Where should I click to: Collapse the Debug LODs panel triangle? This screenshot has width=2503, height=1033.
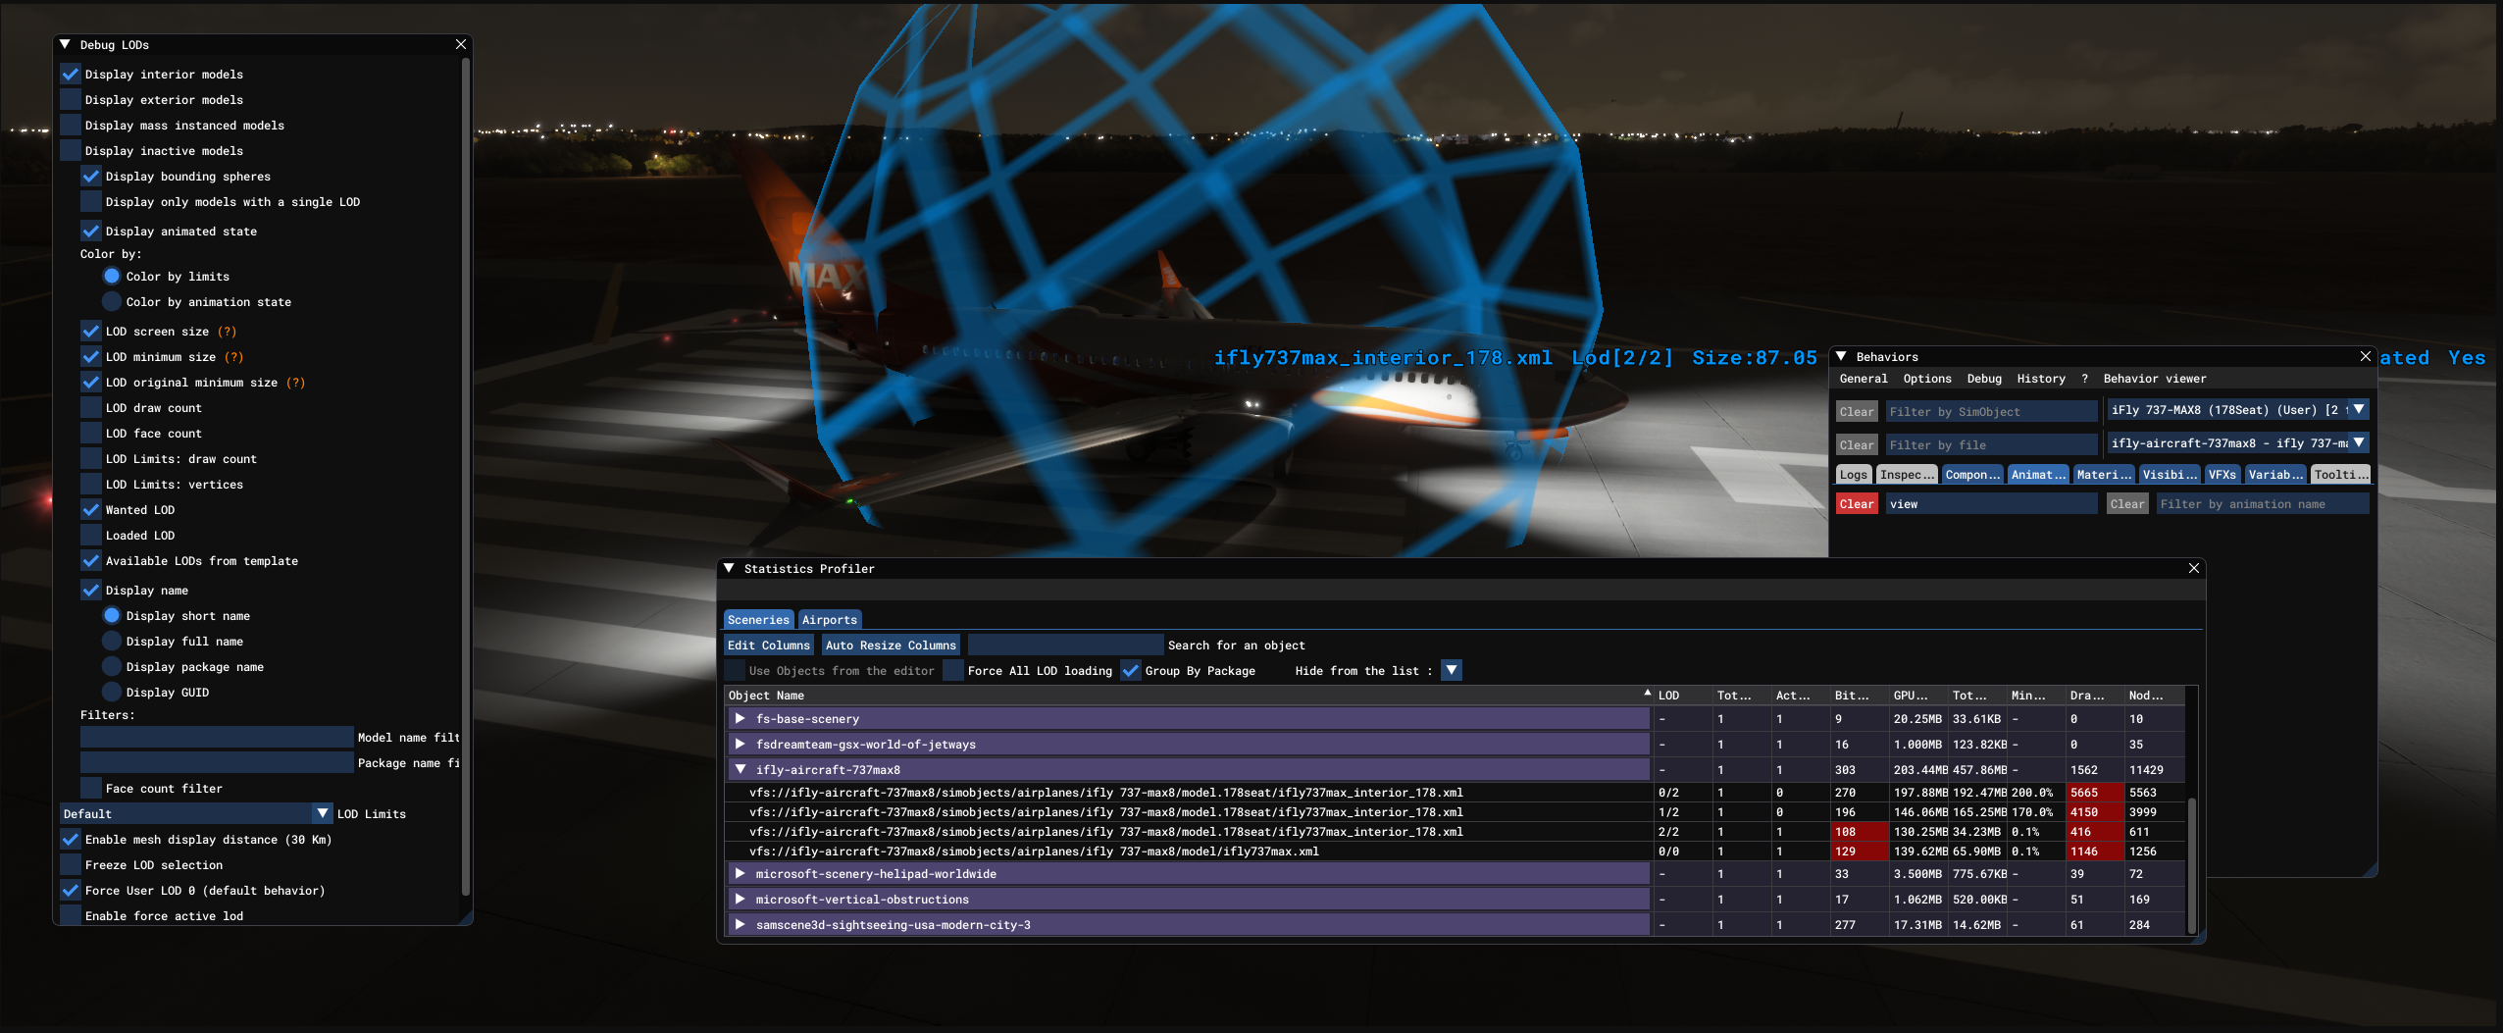point(65,44)
